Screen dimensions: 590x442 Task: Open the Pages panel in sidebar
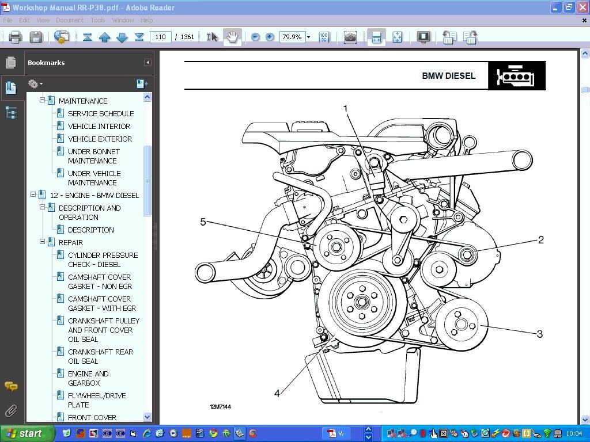(x=11, y=63)
